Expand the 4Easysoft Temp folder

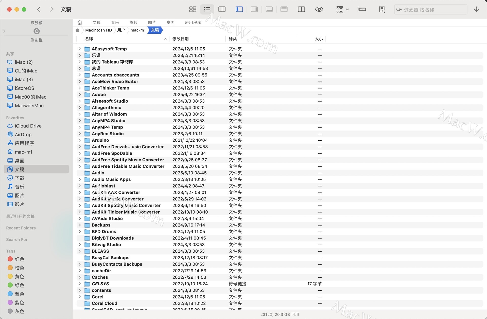tap(80, 49)
